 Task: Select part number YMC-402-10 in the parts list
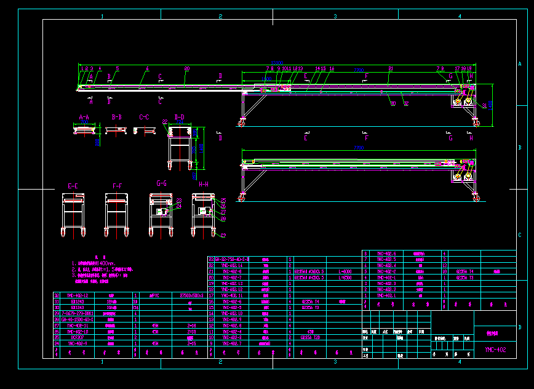[x=78, y=331]
